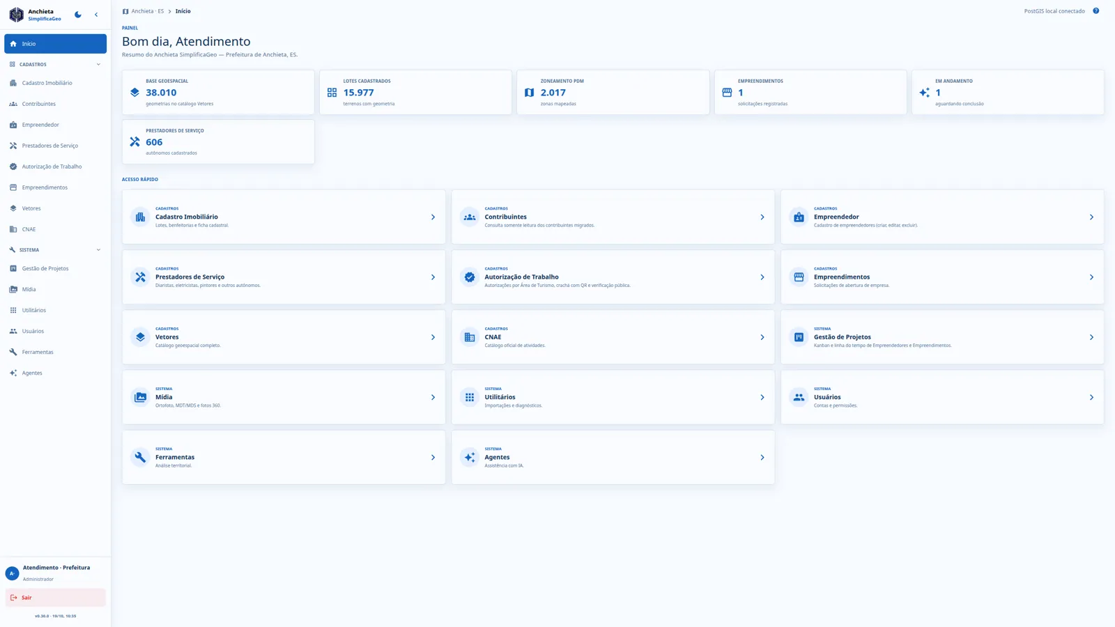The image size is (1115, 627).
Task: Click the Prestadores de Serviço sidebar icon
Action: [13, 146]
